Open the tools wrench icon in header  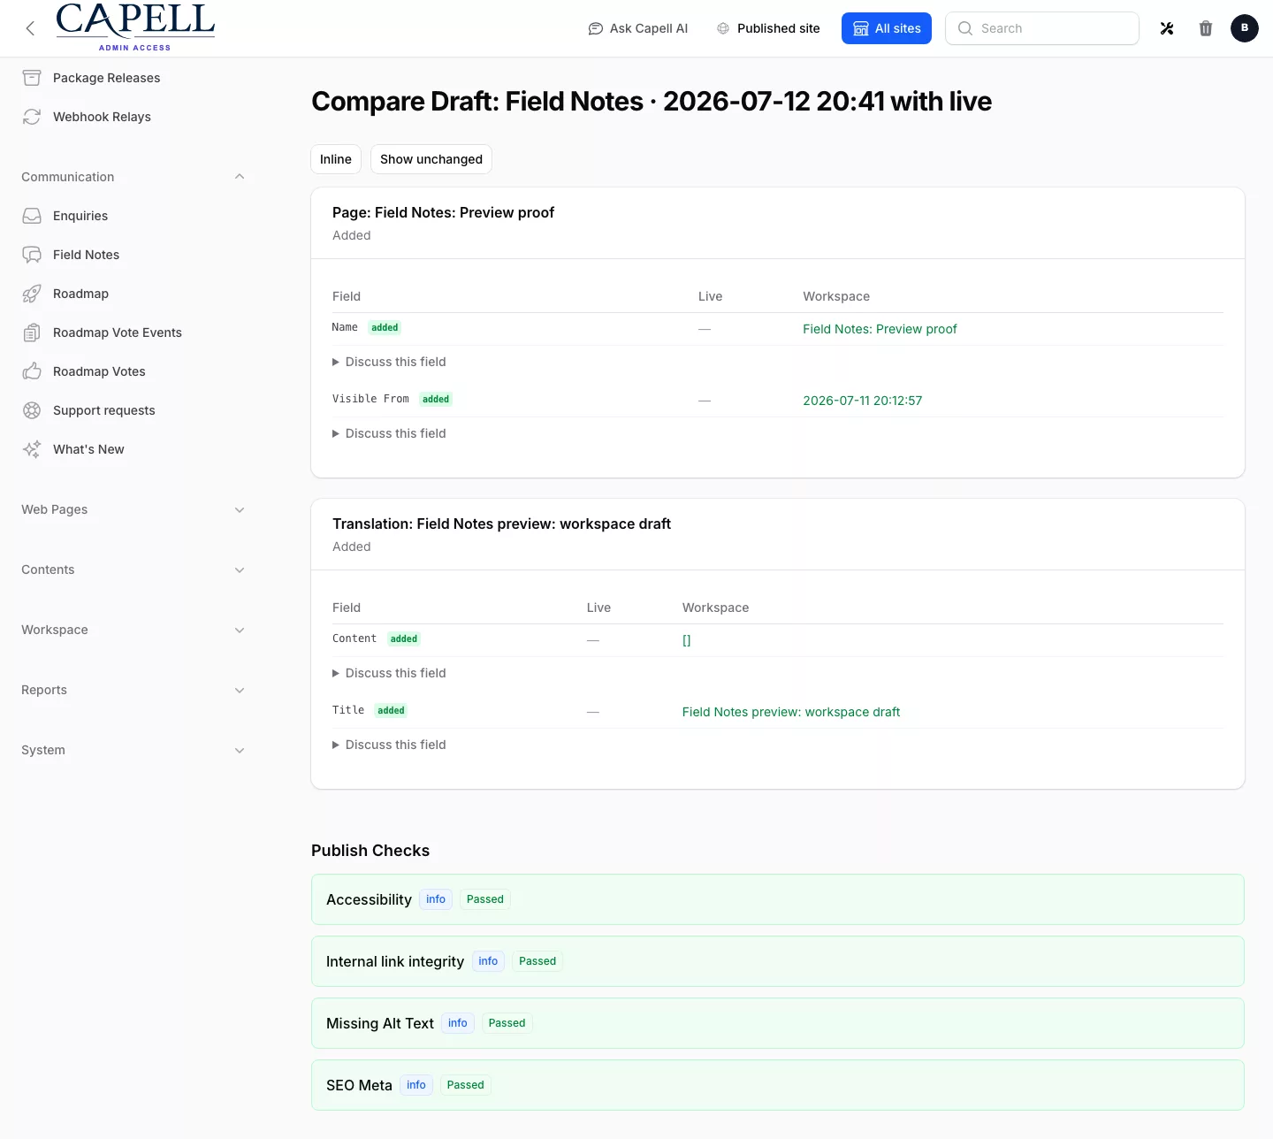(x=1167, y=28)
